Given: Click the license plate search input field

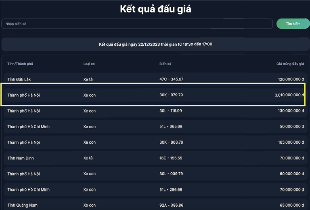Looking at the screenshot, I should [x=137, y=24].
